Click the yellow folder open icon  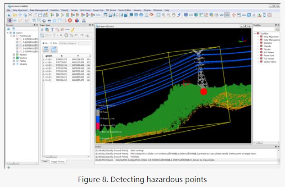coord(15,15)
